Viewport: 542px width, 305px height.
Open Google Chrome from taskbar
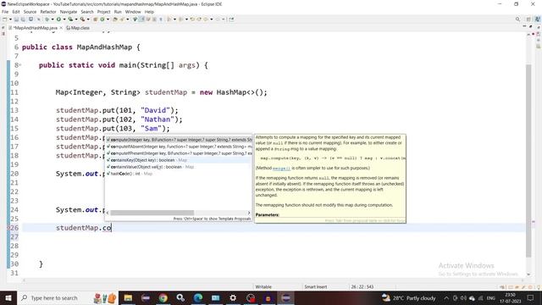pos(163,297)
